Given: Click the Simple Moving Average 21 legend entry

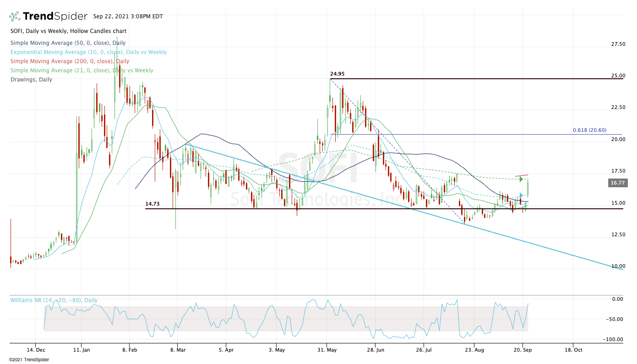Looking at the screenshot, I should 82,71.
